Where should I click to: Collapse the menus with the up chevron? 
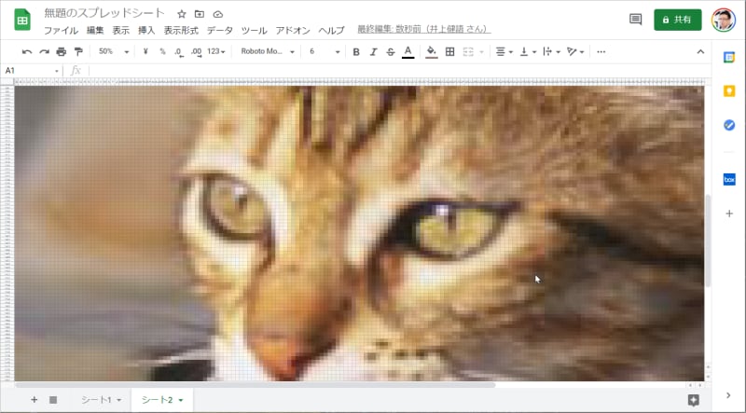click(700, 52)
